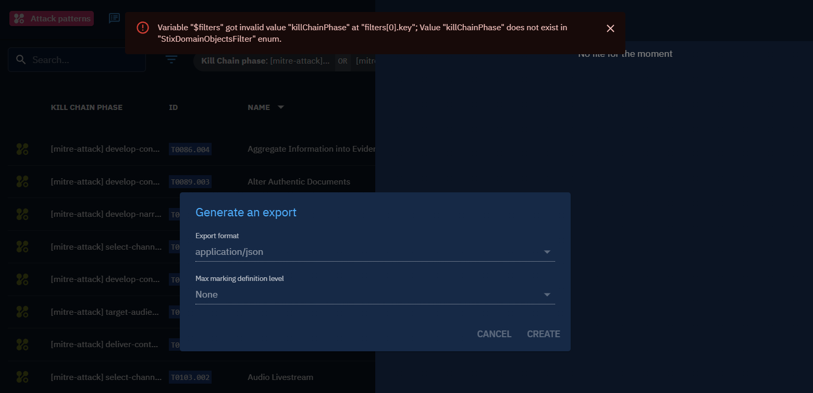Viewport: 813px width, 393px height.
Task: Click the Attack patterns breadcrumb icon
Action: point(19,18)
